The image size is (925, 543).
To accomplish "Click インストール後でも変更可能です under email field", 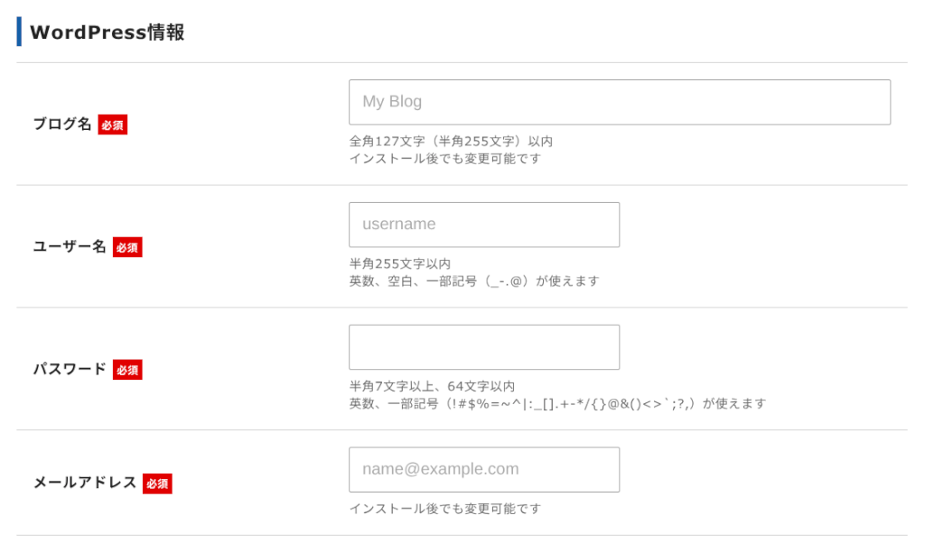I will click(444, 509).
